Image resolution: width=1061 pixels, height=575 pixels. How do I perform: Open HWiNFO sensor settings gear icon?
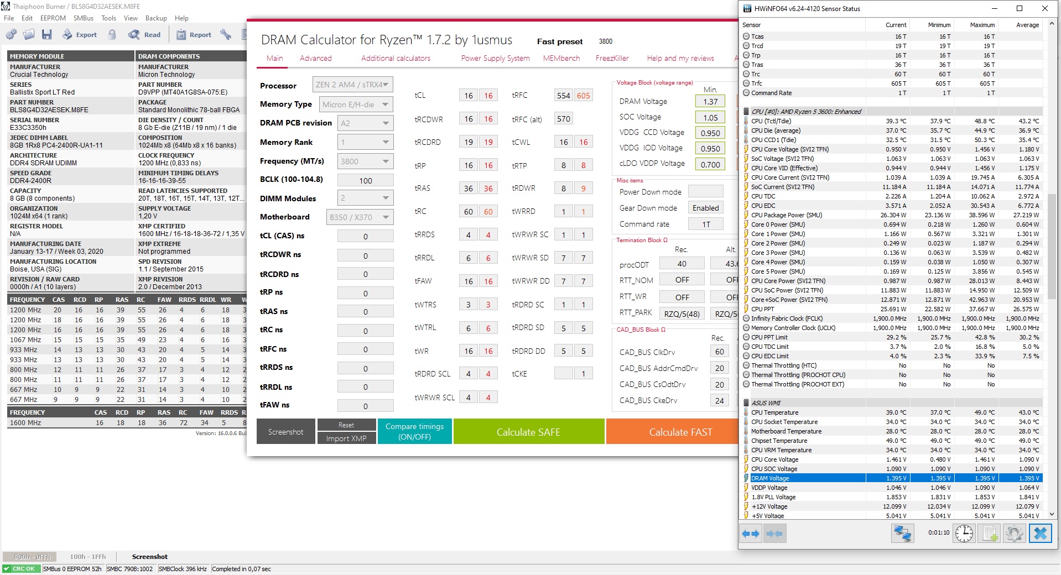(x=1014, y=534)
